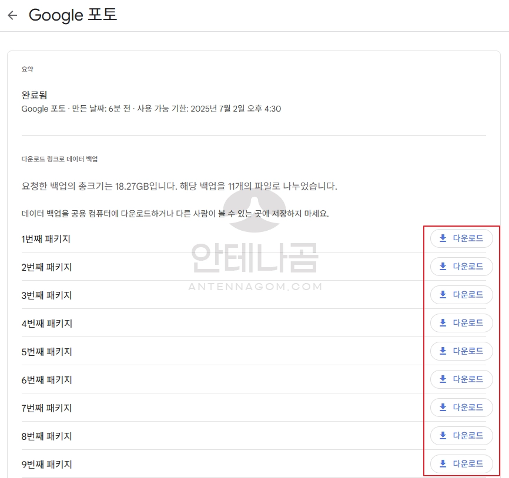Click the expiry date line with 2025년 7월 2일
Viewport: 509px width, 478px height.
click(151, 109)
